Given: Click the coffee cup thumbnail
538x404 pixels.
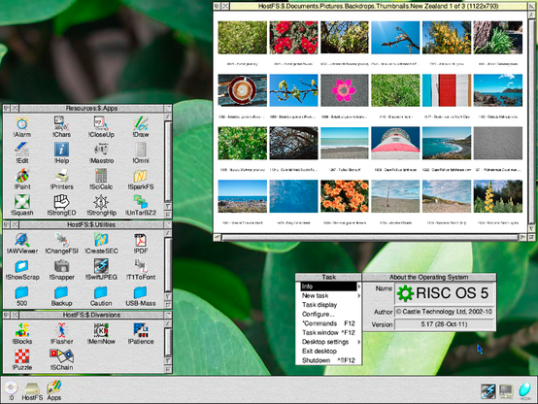Looking at the screenshot, I should click(x=242, y=90).
